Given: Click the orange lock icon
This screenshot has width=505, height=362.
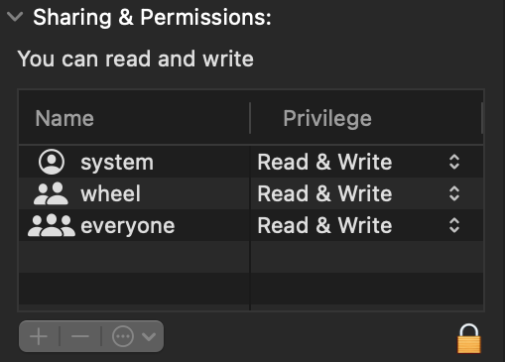Looking at the screenshot, I should (469, 338).
